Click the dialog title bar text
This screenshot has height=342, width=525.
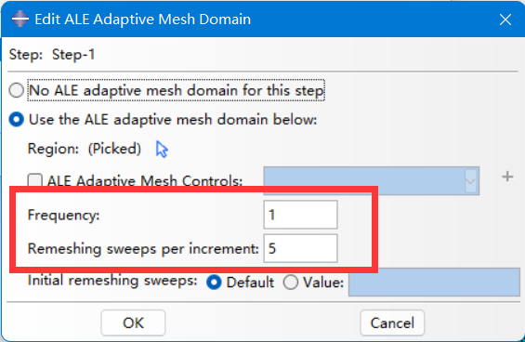143,20
